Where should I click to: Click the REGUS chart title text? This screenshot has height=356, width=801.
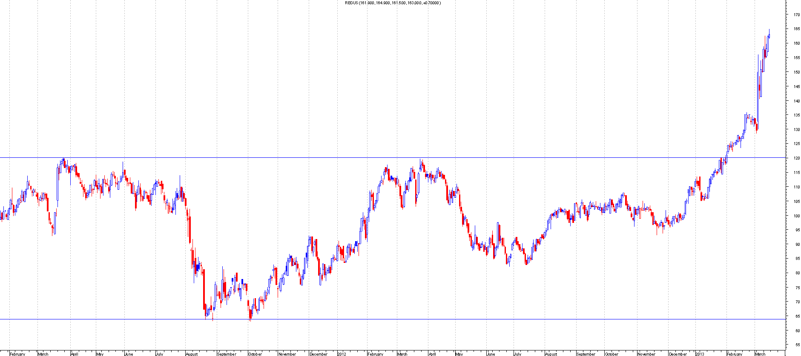point(393,3)
